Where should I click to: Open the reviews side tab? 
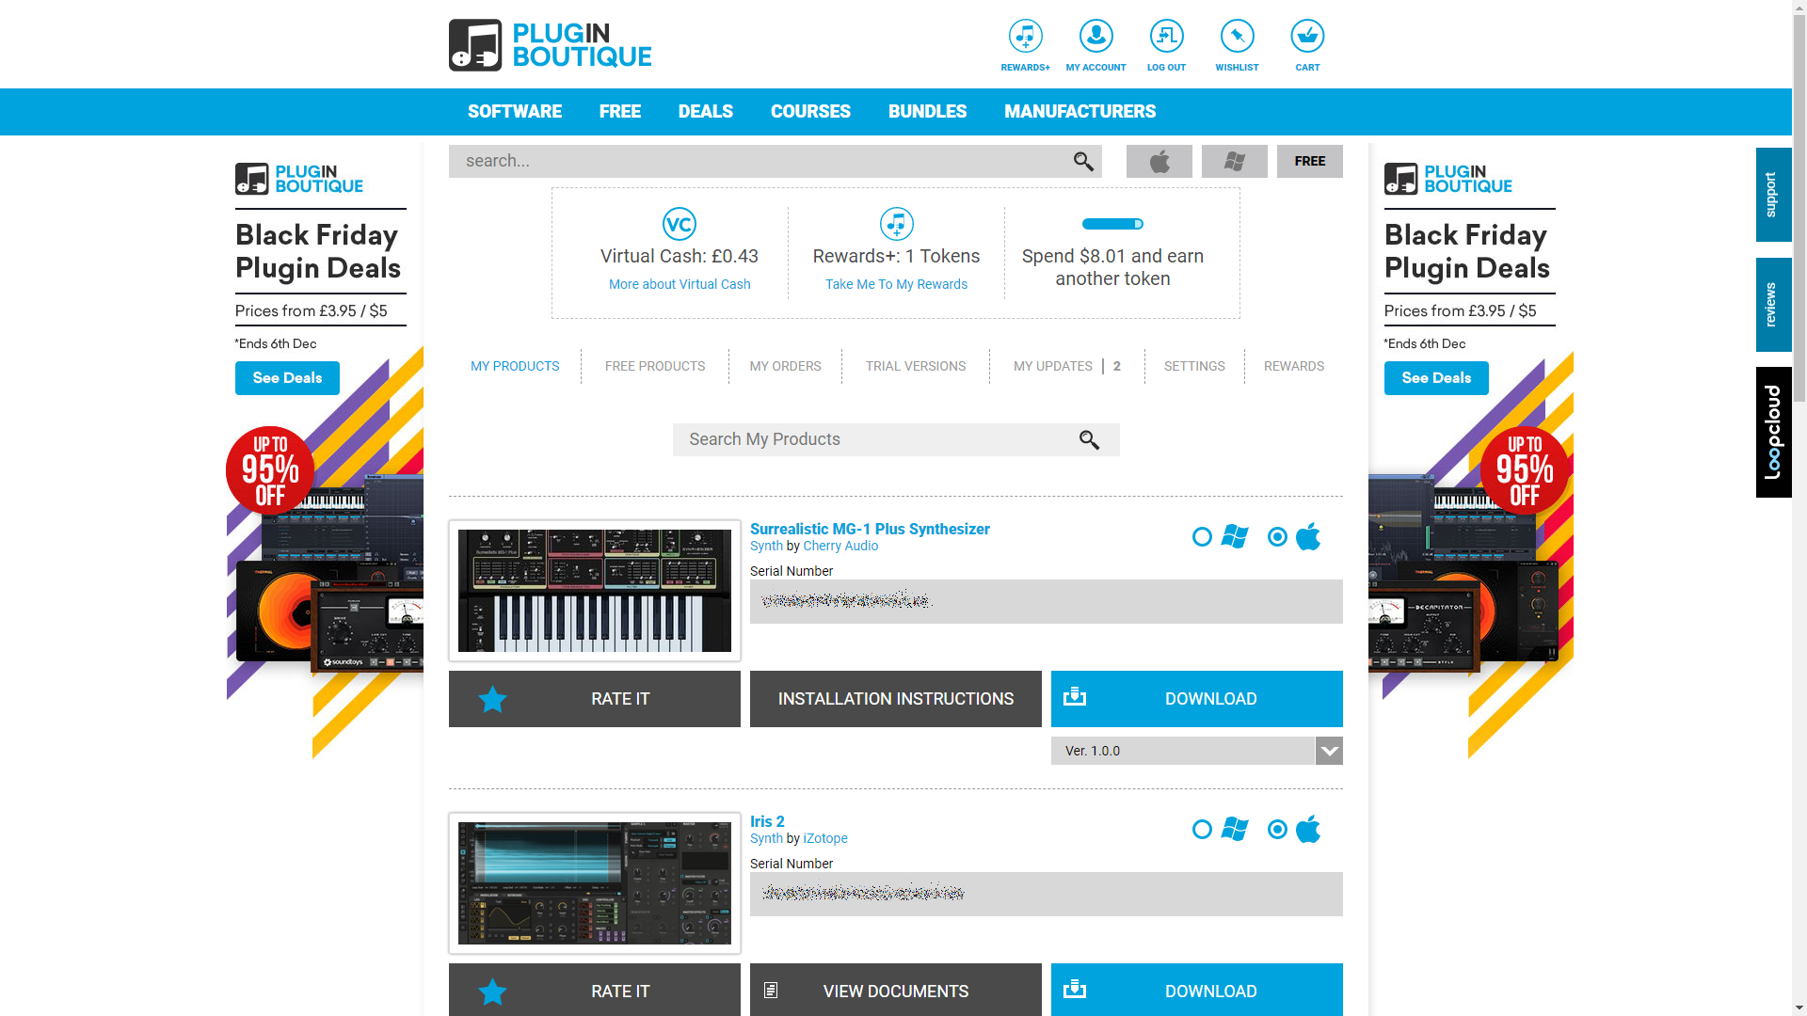[1773, 305]
